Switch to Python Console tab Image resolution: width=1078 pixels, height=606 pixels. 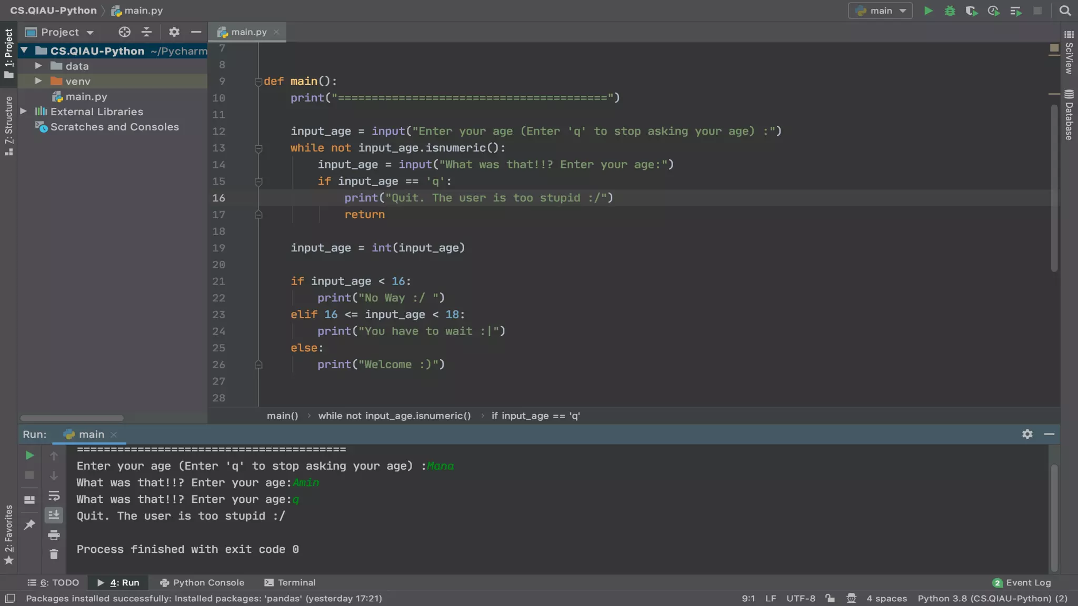[x=202, y=582]
